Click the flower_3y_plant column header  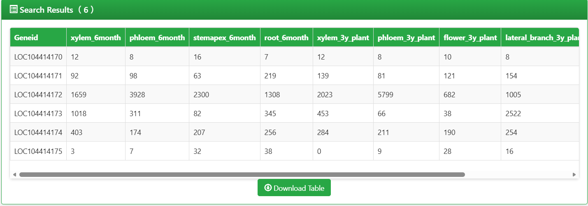pyautogui.click(x=470, y=38)
